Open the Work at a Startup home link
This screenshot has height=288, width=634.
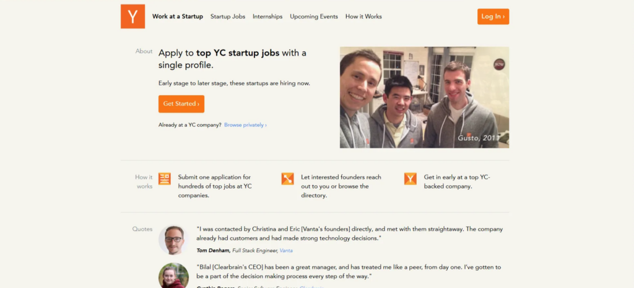[x=178, y=17]
